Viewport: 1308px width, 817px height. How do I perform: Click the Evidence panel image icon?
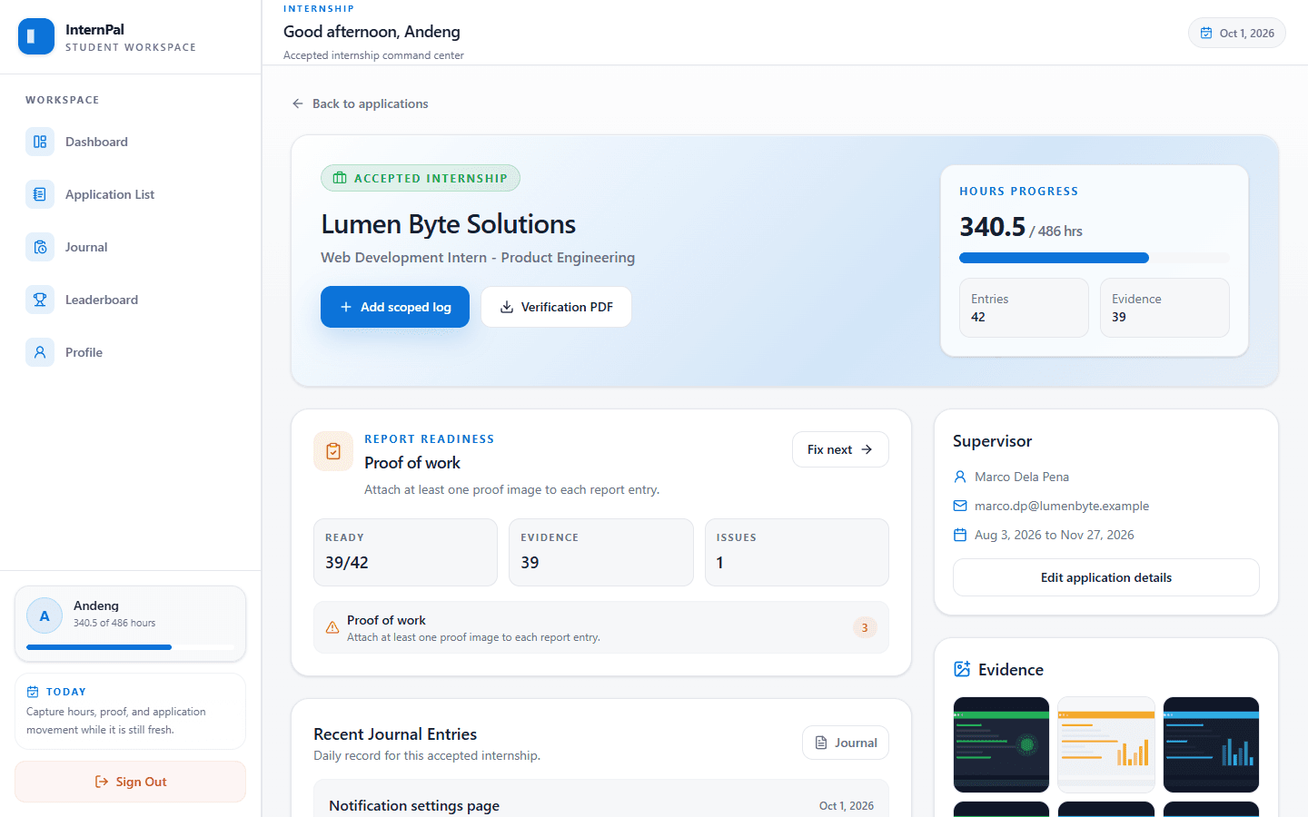click(962, 669)
